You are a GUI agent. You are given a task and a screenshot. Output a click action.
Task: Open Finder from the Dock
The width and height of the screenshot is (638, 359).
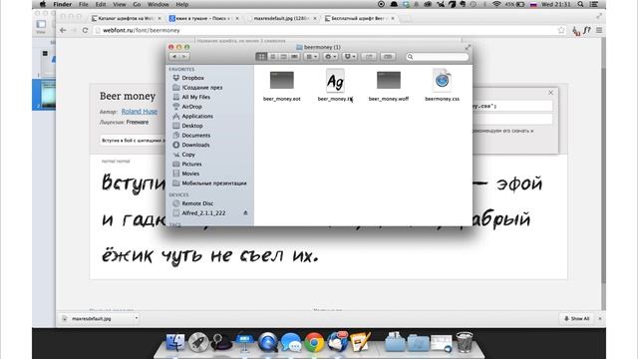tap(175, 341)
